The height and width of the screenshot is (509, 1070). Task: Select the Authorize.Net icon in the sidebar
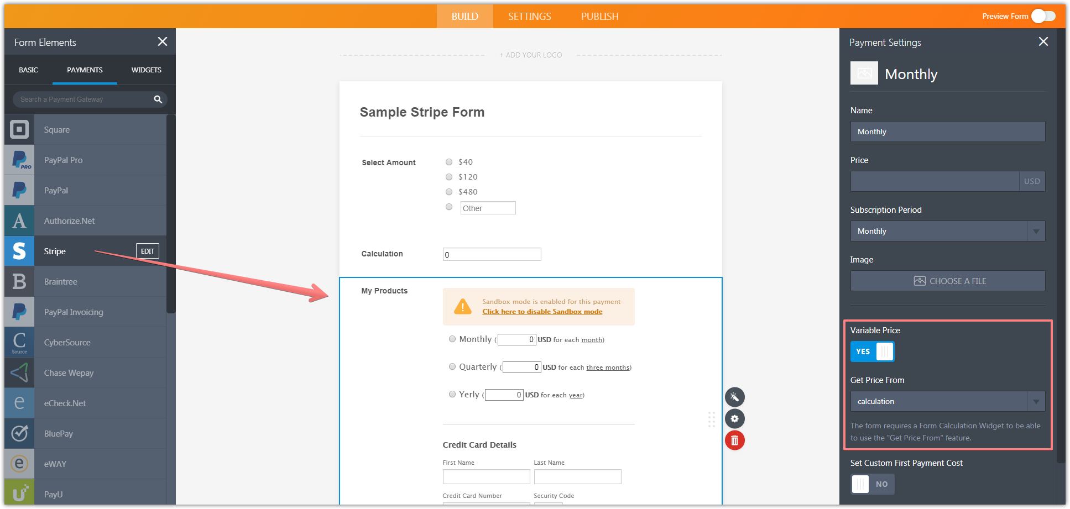[19, 221]
